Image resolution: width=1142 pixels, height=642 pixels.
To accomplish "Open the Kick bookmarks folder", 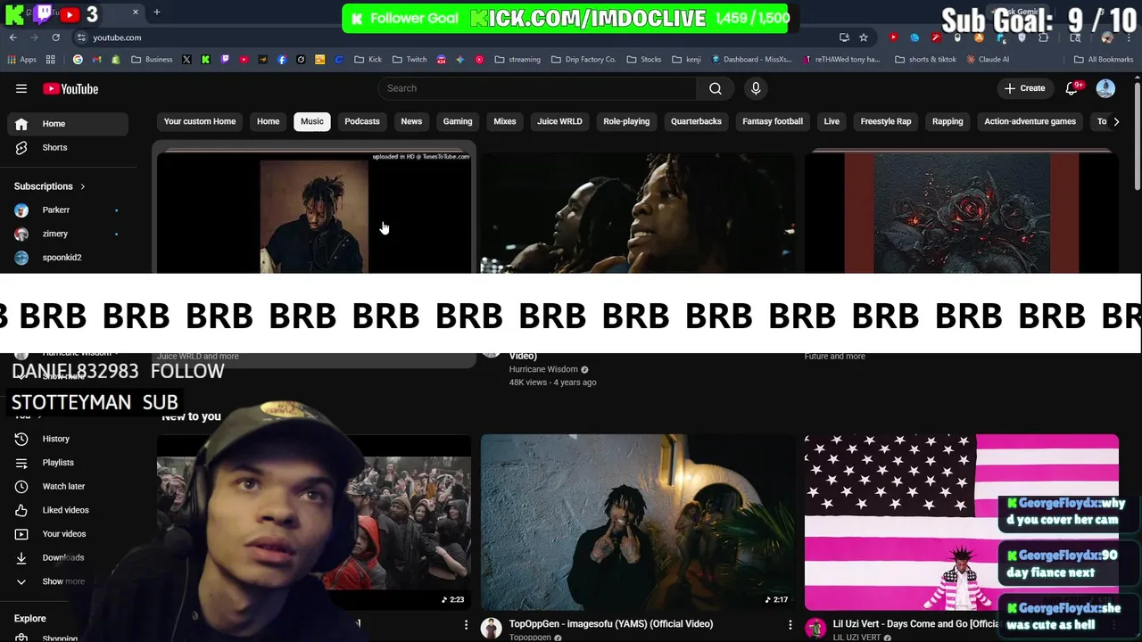I will (x=368, y=60).
